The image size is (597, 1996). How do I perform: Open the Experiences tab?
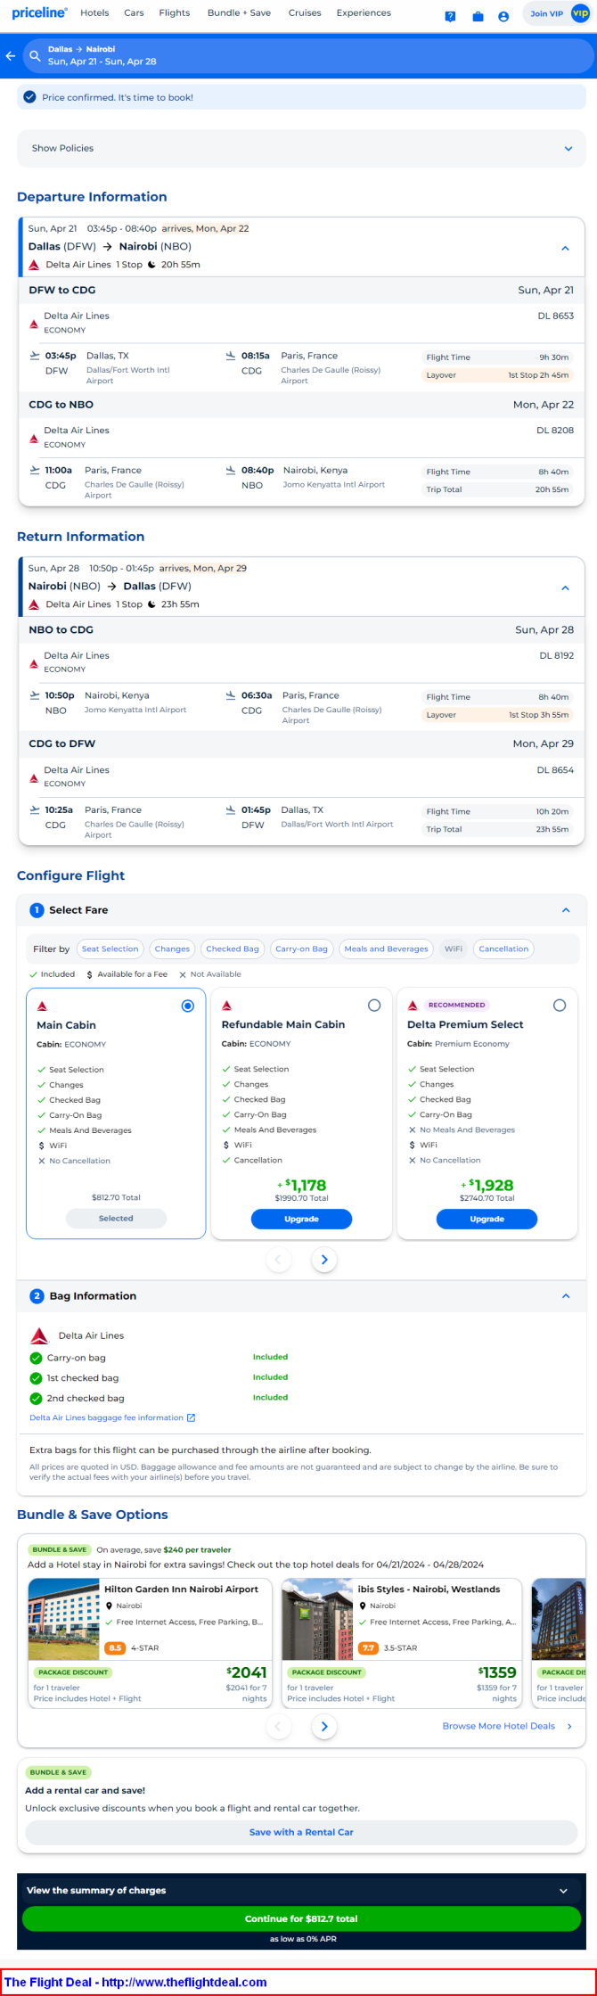pos(364,12)
